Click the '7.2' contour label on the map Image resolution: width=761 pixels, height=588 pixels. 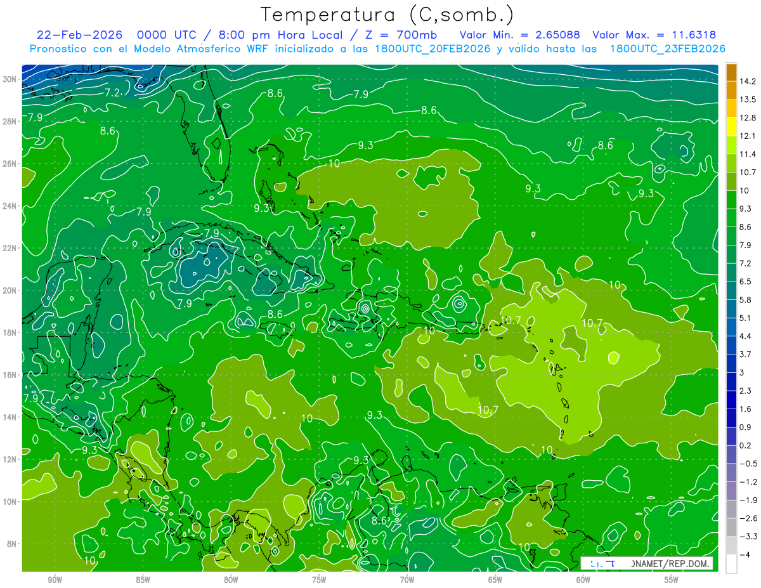tap(112, 93)
